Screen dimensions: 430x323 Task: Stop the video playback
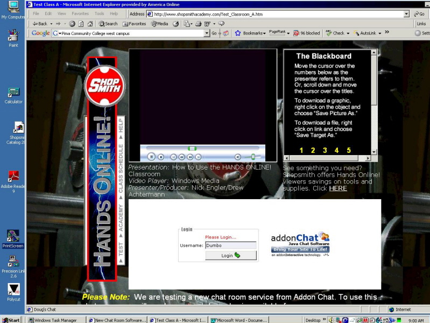[x=161, y=157]
